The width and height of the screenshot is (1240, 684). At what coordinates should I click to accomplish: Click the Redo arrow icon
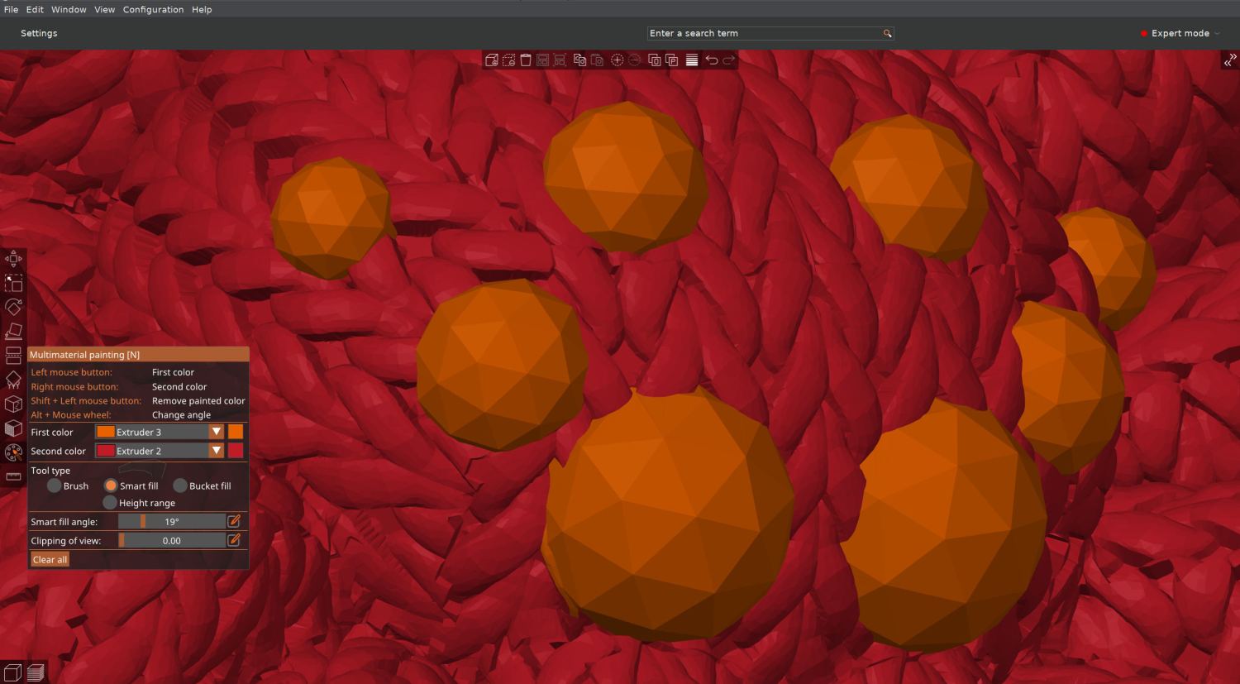pos(728,60)
